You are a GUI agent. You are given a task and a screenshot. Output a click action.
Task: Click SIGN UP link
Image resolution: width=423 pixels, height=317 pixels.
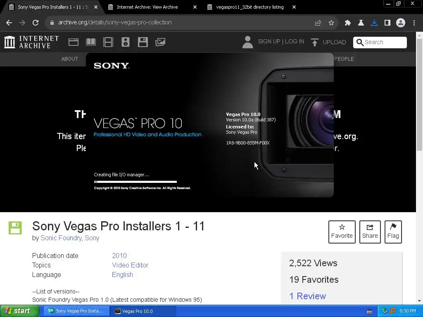point(269,42)
